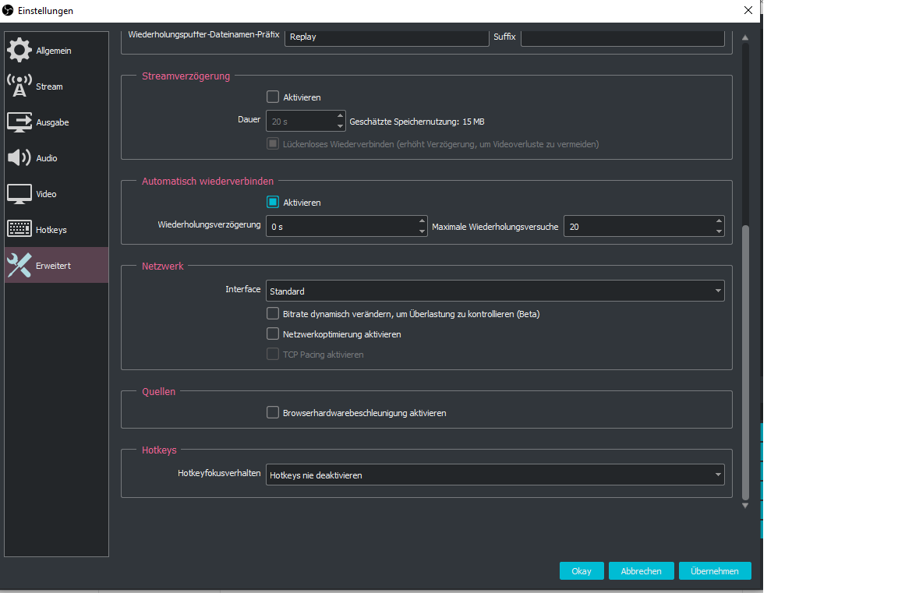The height and width of the screenshot is (593, 898).
Task: Click the Wiederholungspuffer Suffix input field
Action: 622,37
